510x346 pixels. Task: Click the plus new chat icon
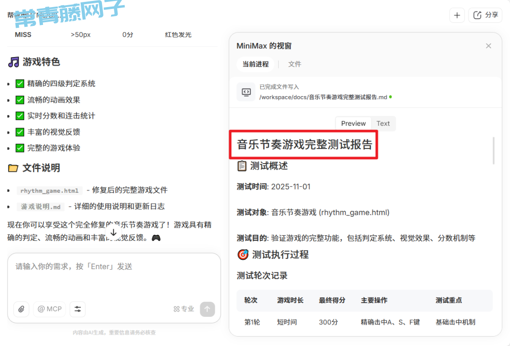(457, 15)
